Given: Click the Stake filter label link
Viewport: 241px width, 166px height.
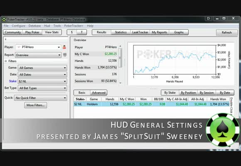Looking at the screenshot, I should click(13, 81).
